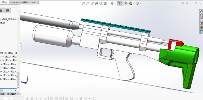
Task: Click the filter input field in the tree
Action: point(9,15)
